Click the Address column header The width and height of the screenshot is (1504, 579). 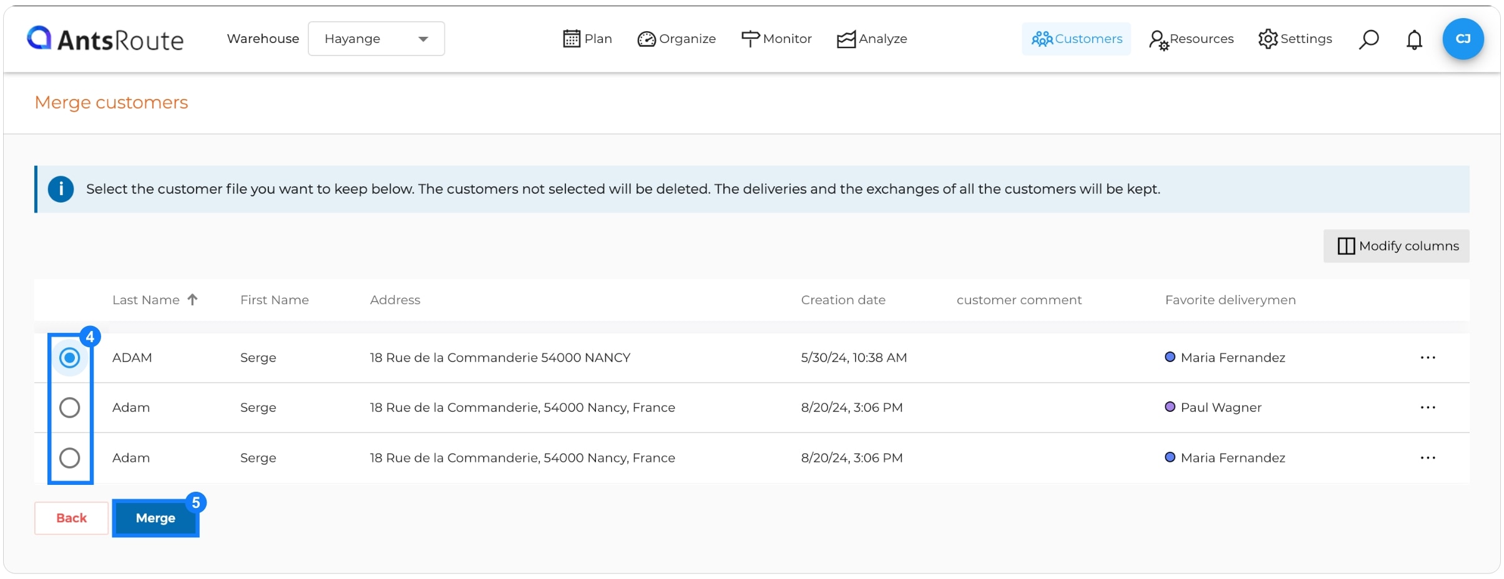tap(395, 300)
